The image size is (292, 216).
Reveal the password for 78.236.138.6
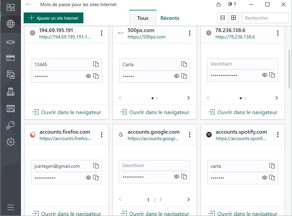click(265, 75)
